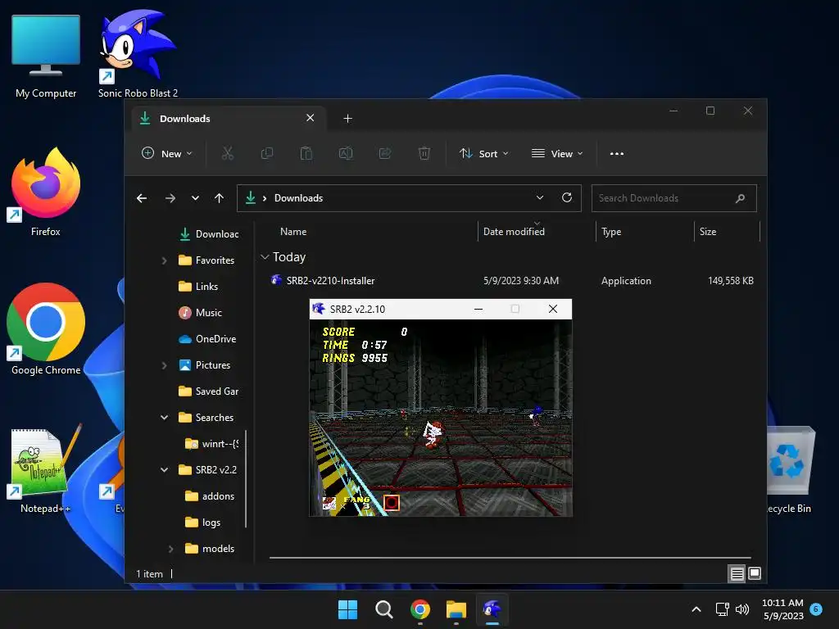The height and width of the screenshot is (629, 839).
Task: Select Music in the navigation pane
Action: coord(200,313)
